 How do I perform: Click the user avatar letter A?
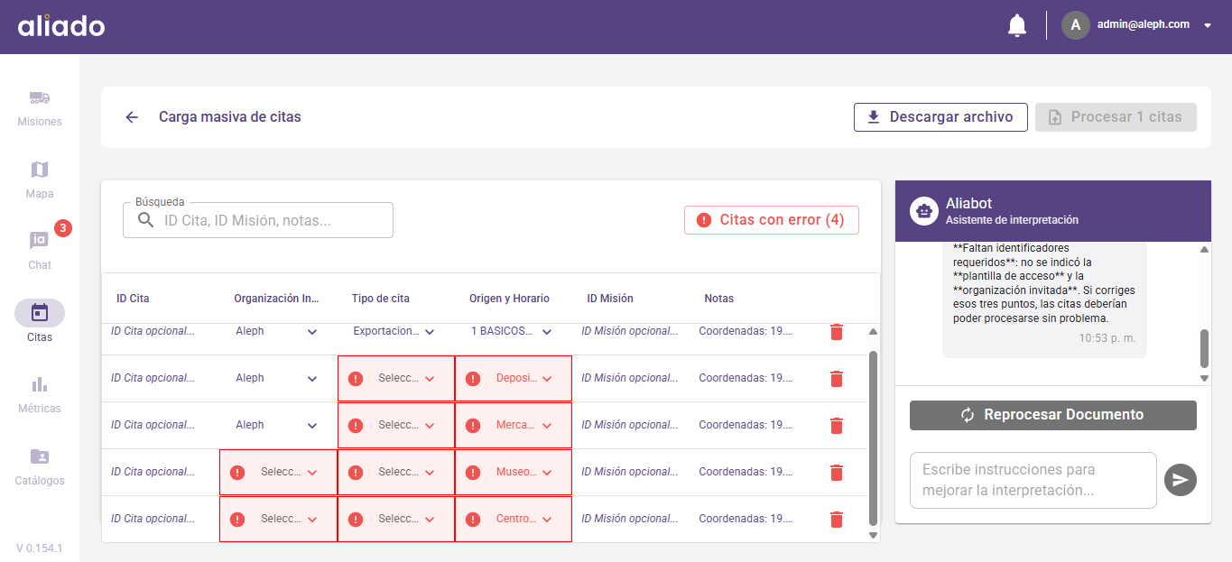[1075, 25]
